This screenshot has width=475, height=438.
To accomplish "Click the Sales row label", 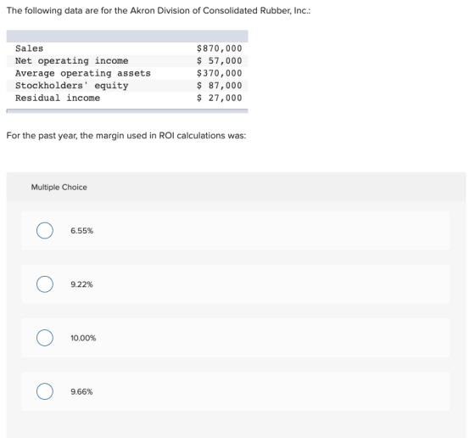I will pos(30,48).
